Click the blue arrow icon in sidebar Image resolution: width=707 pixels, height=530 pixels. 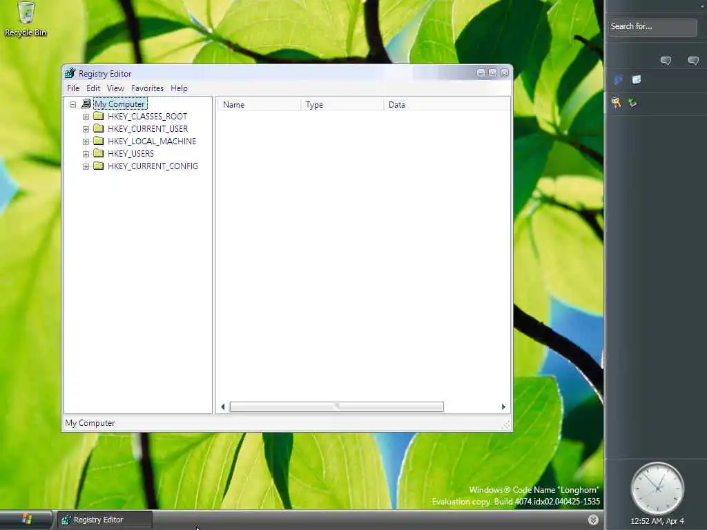pyautogui.click(x=618, y=80)
